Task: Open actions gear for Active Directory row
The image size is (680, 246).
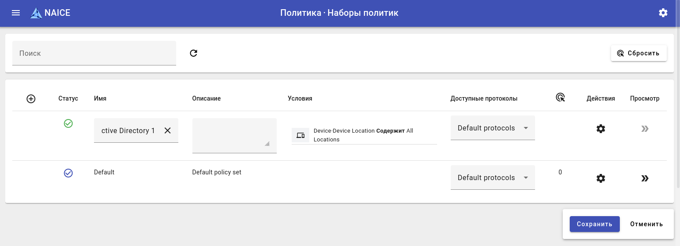Action: [600, 129]
